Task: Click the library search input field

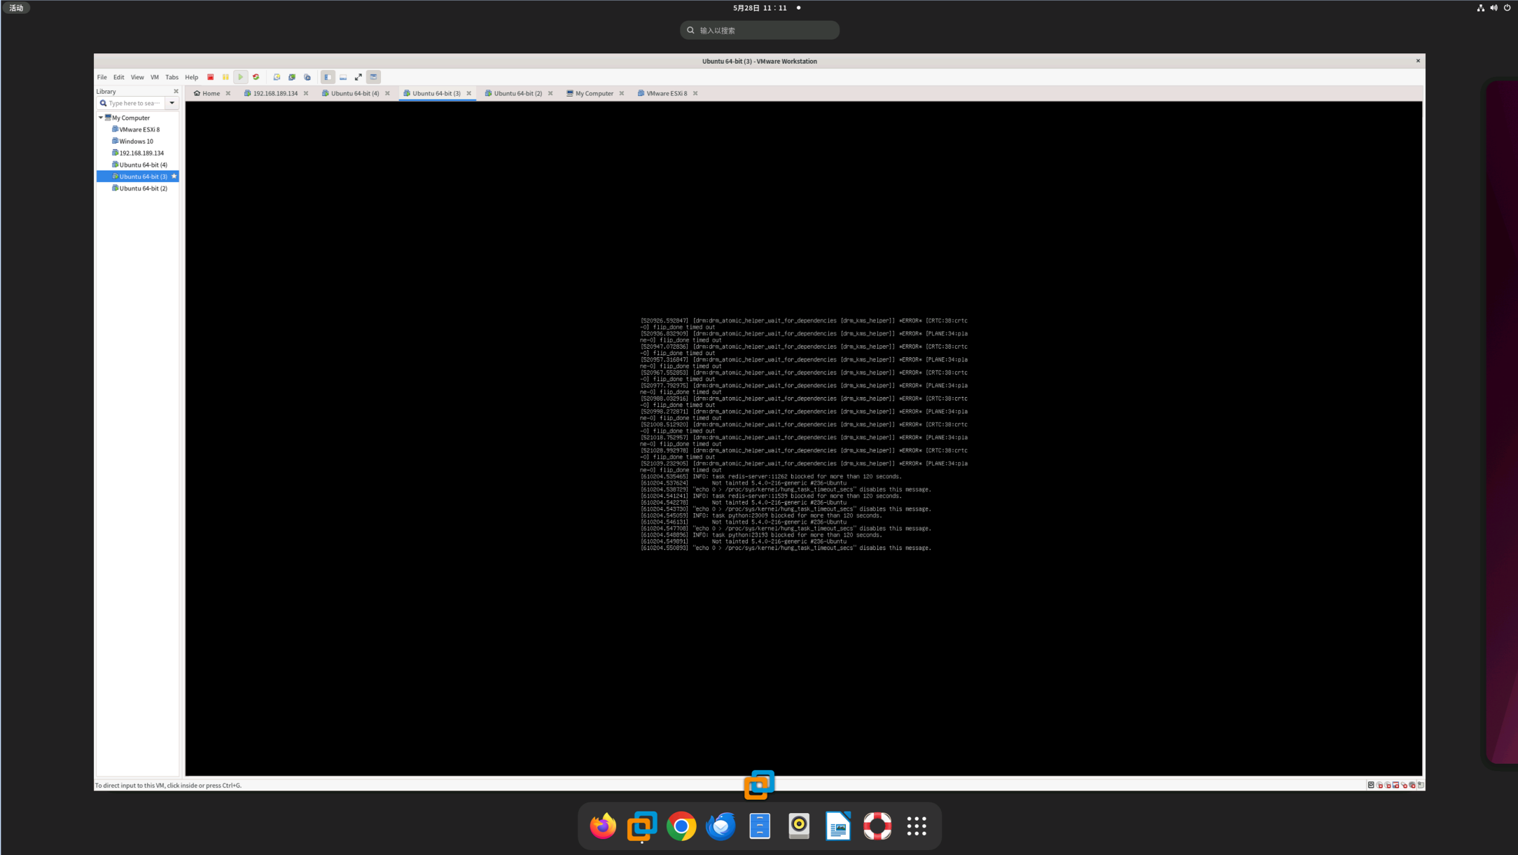Action: point(134,103)
